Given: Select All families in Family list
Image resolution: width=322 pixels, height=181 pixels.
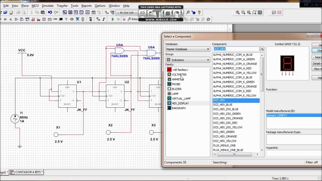Looking at the screenshot, I should tap(180, 70).
